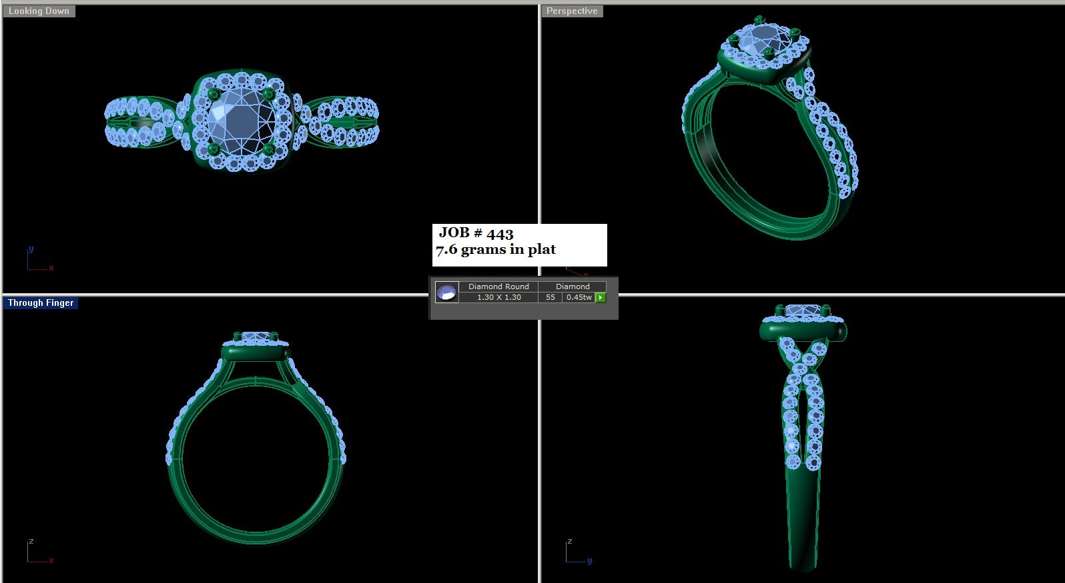Click the round diamond gem icon
Screen dimensions: 1065x583
[446, 292]
